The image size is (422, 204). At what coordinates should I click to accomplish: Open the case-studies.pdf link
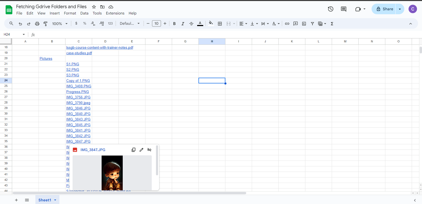pyautogui.click(x=79, y=53)
